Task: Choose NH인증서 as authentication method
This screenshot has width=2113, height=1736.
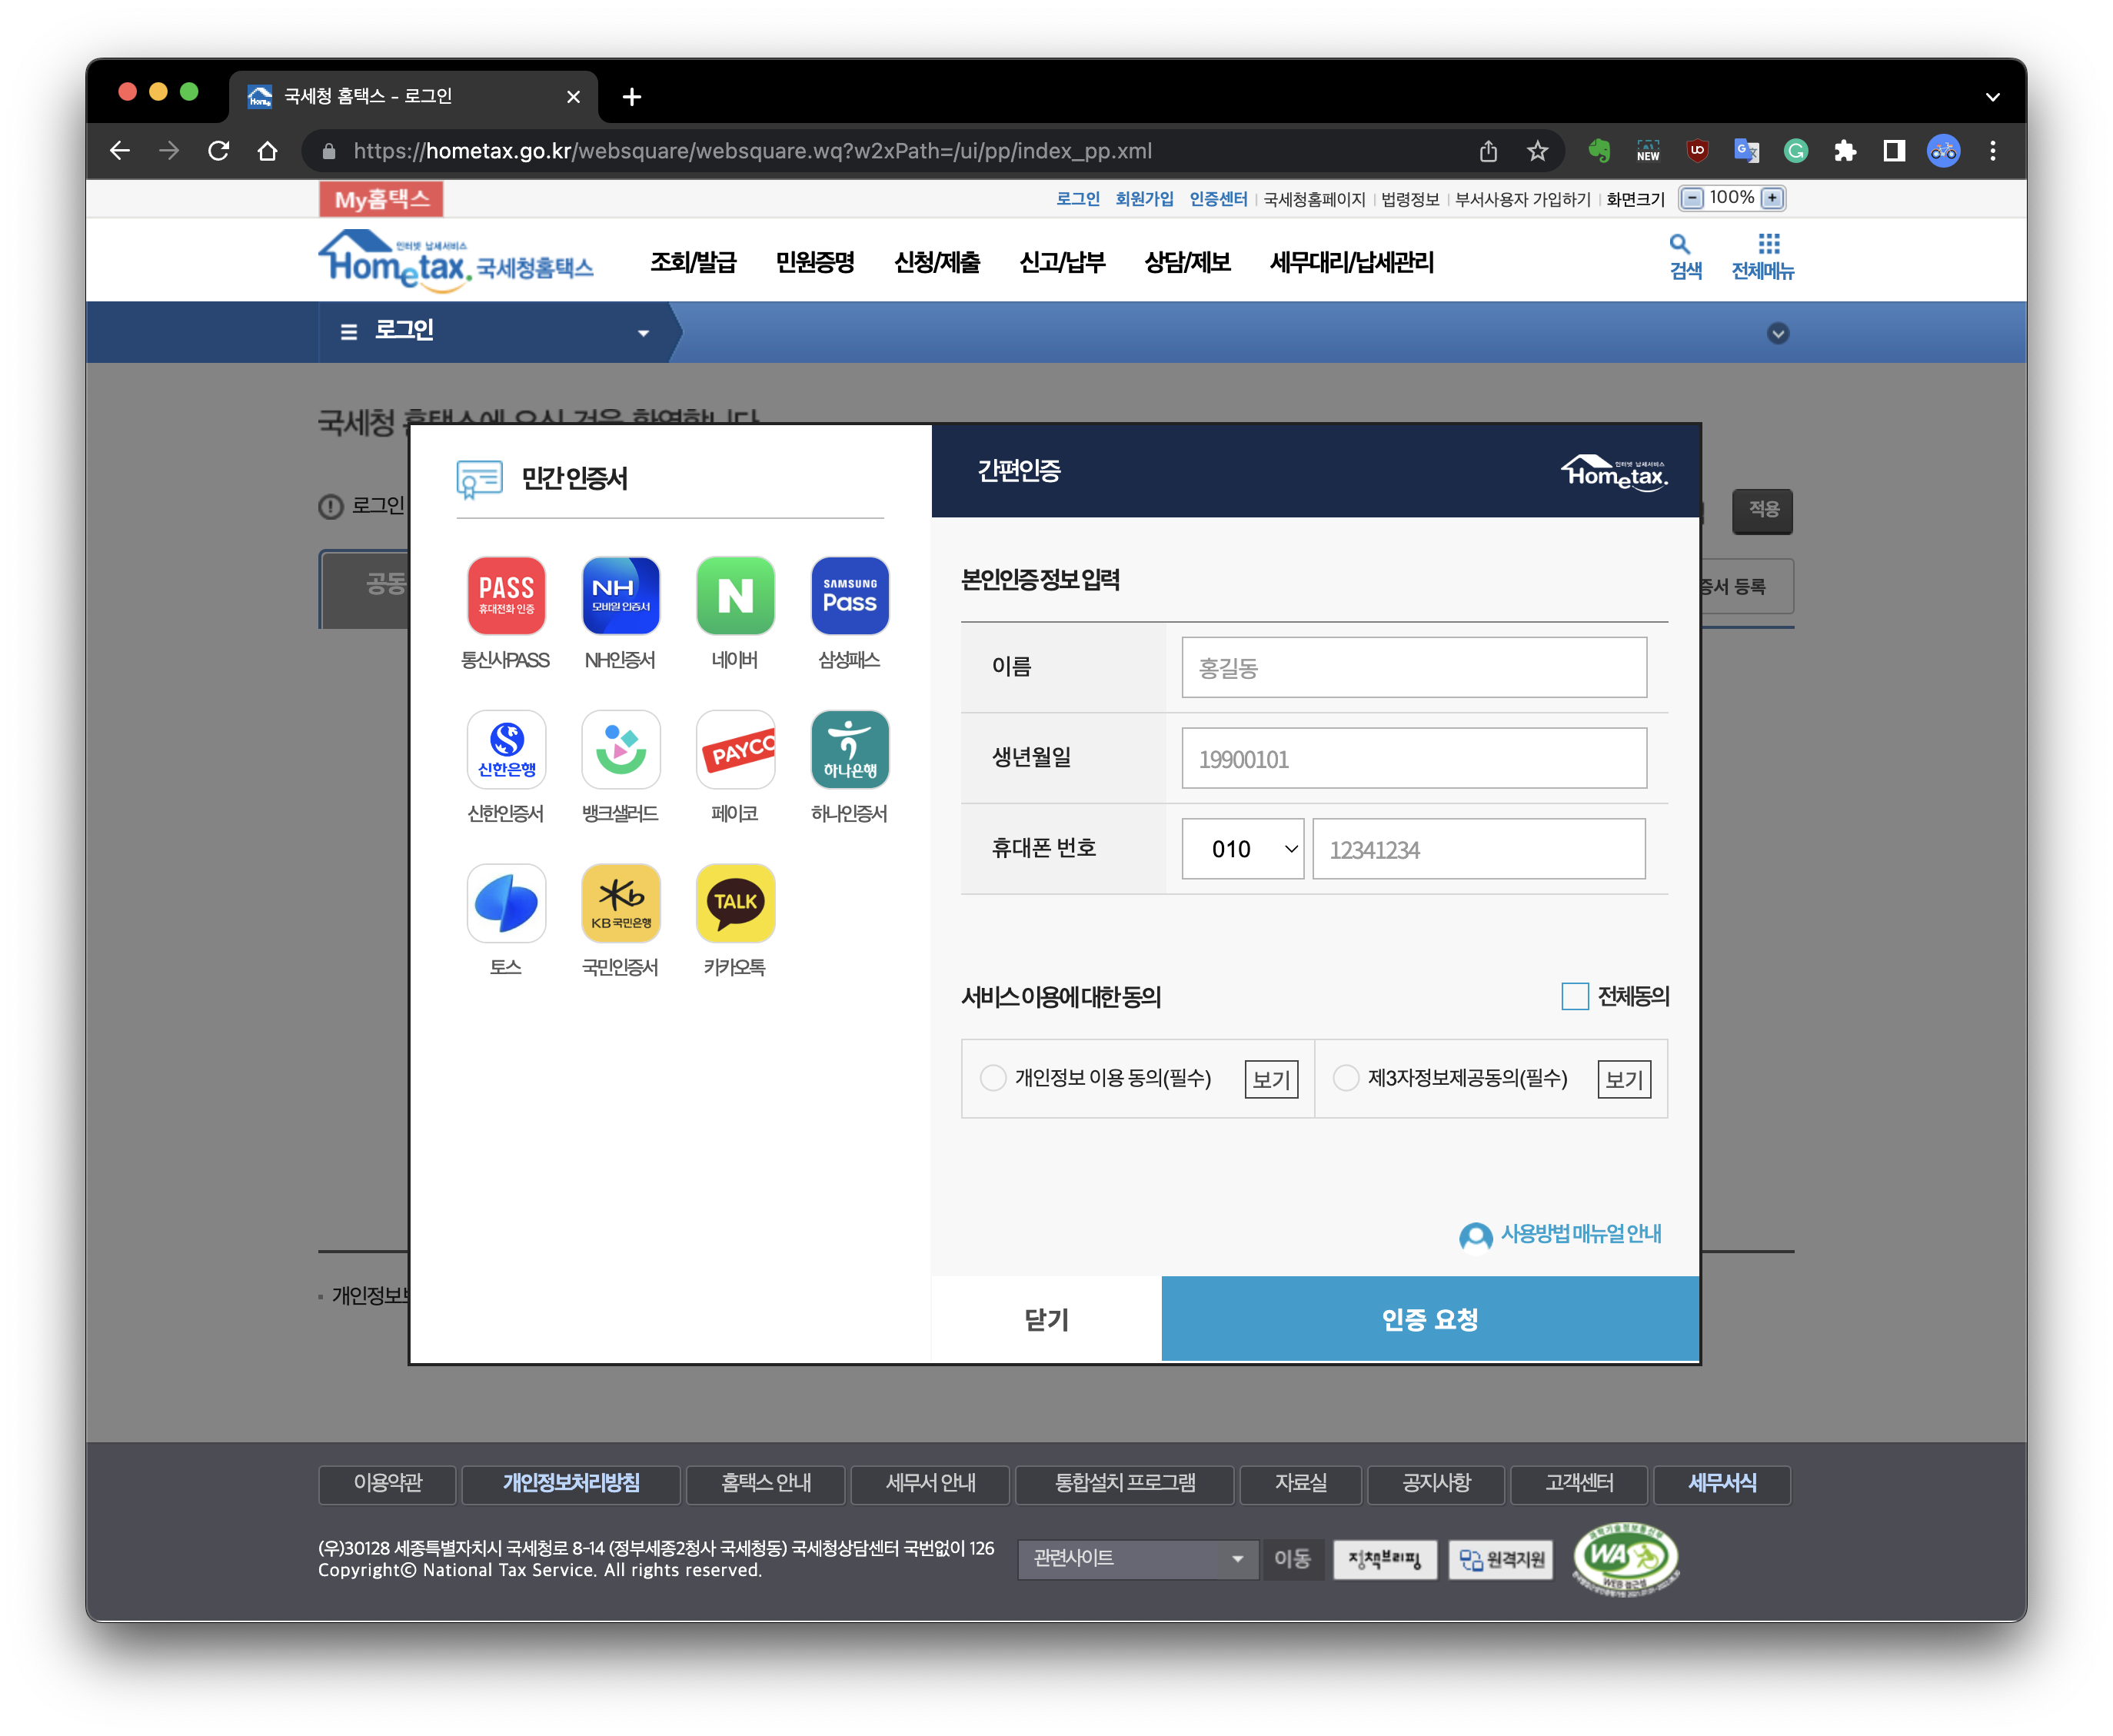Action: [x=620, y=595]
